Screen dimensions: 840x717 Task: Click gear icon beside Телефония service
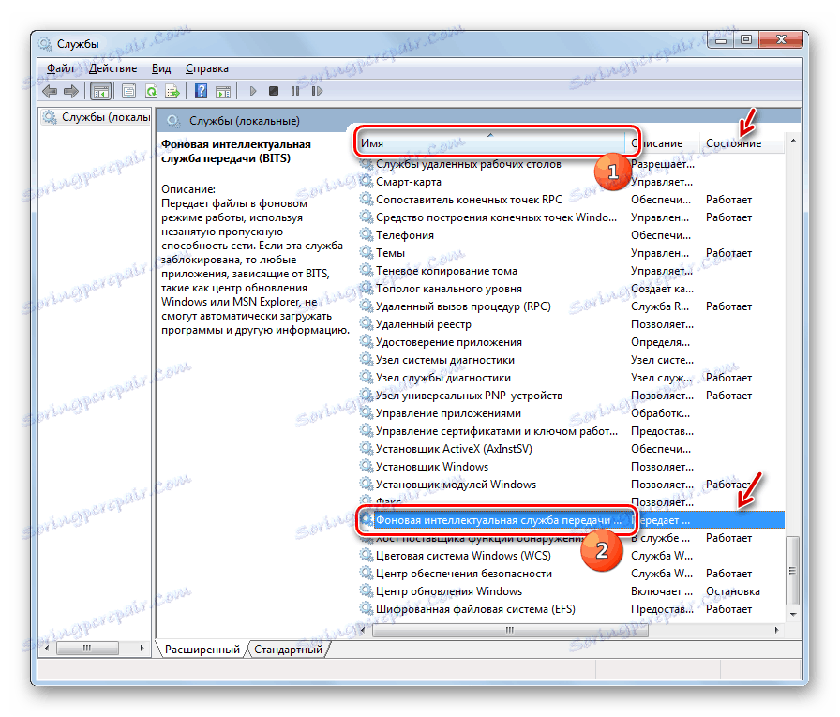point(367,234)
